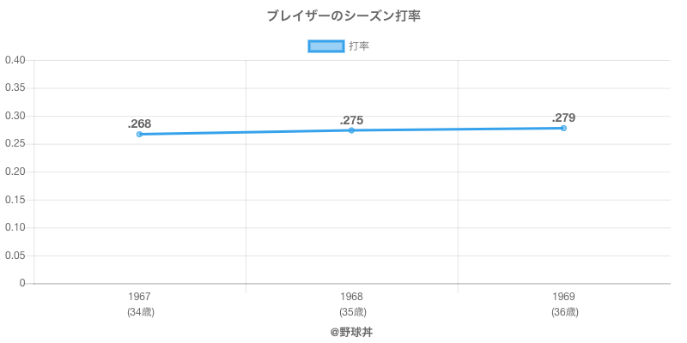Click the chart title ブレイザーのシーズン打率

(x=343, y=16)
